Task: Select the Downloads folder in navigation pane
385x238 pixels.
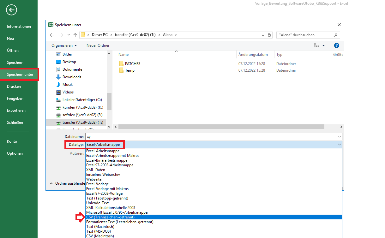Action: [x=72, y=77]
